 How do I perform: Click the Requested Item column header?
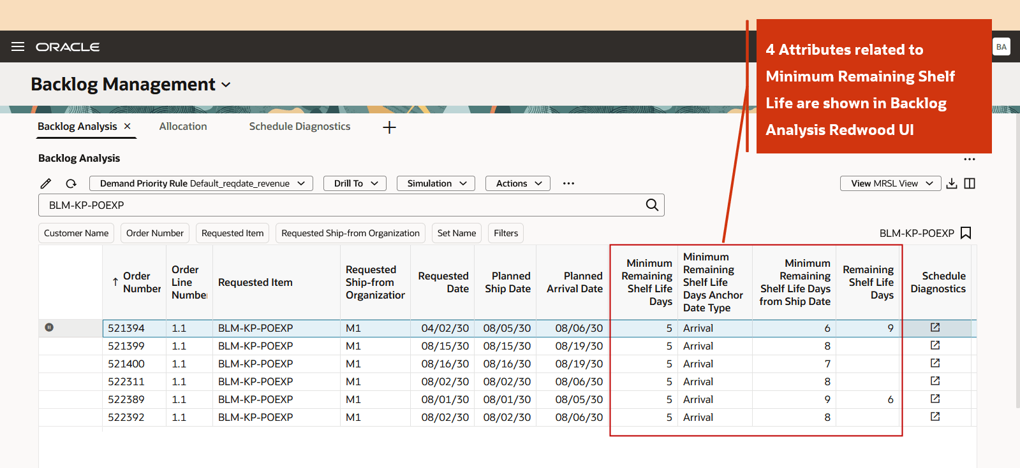(x=276, y=282)
